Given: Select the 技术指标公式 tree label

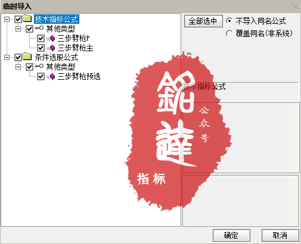Looking at the screenshot, I should (57, 19).
